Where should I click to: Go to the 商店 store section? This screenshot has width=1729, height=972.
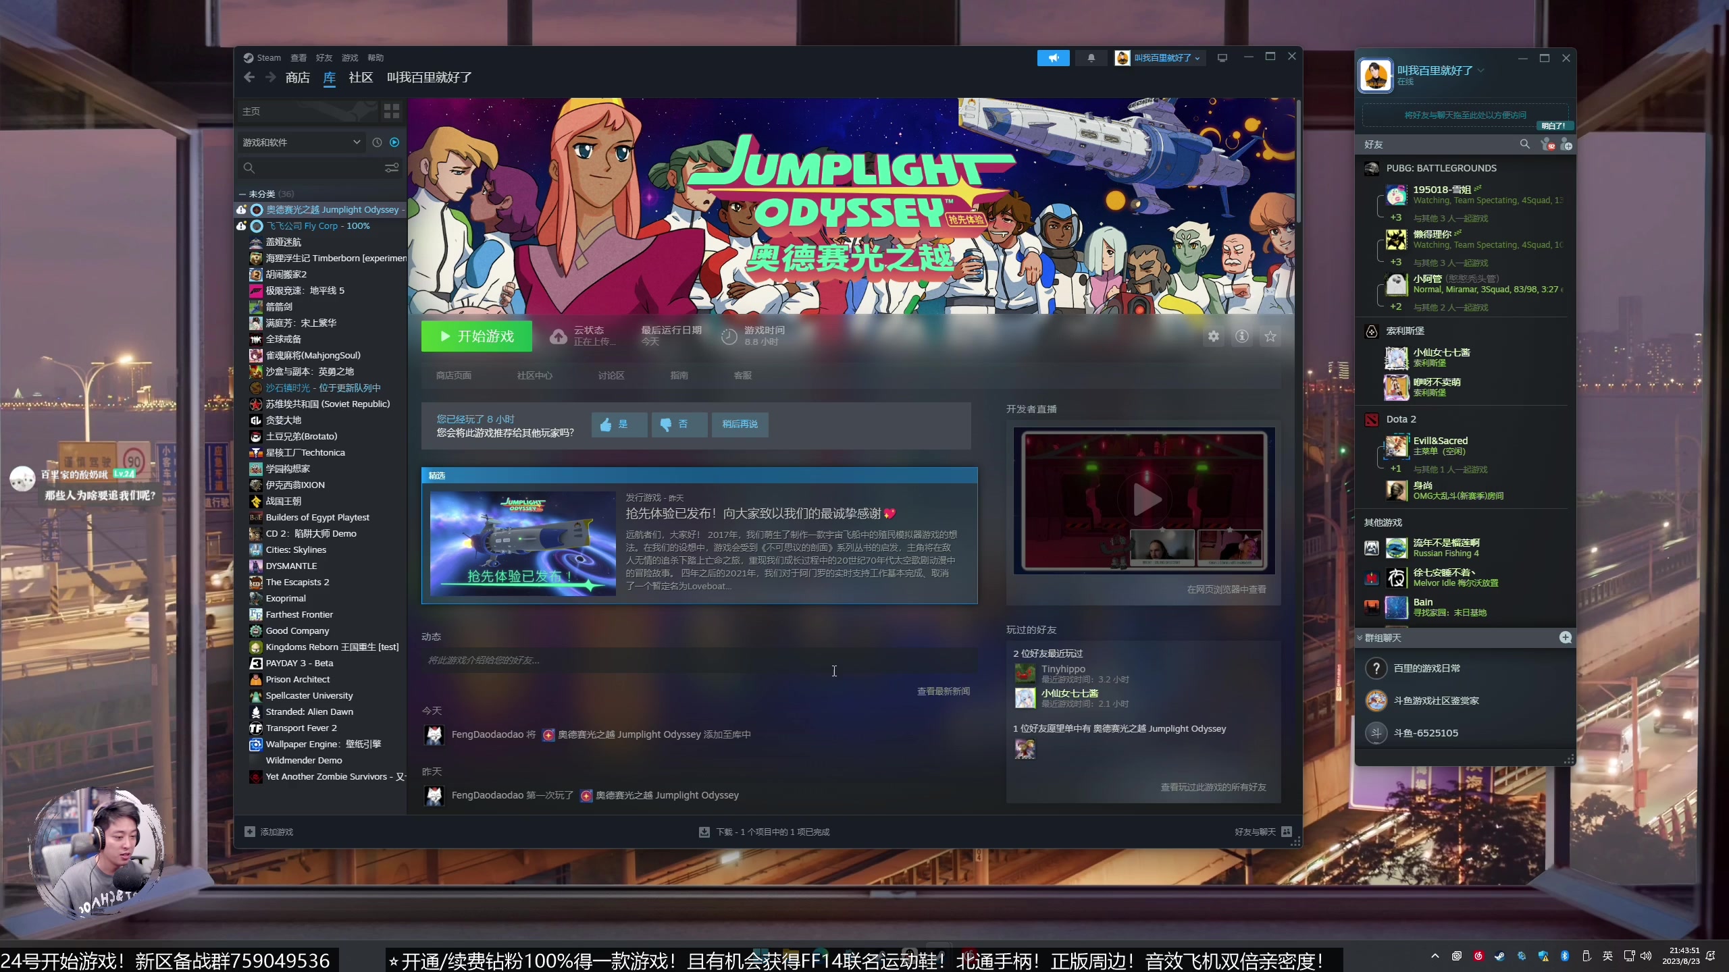(297, 78)
